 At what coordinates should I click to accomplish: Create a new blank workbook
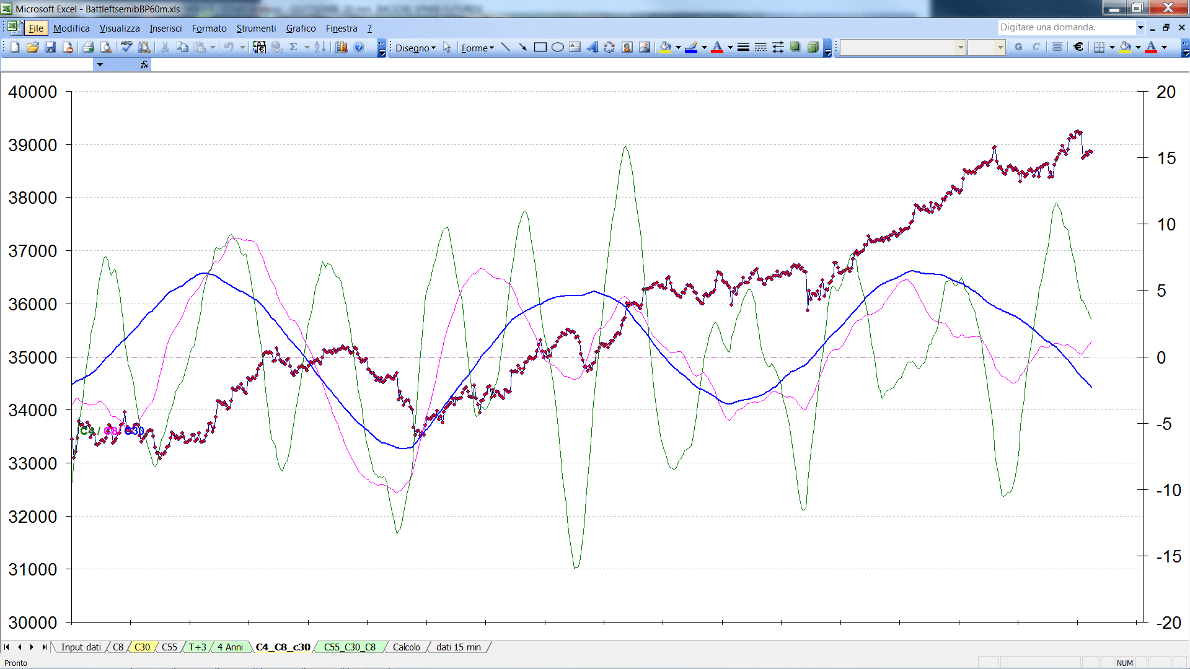[x=15, y=47]
